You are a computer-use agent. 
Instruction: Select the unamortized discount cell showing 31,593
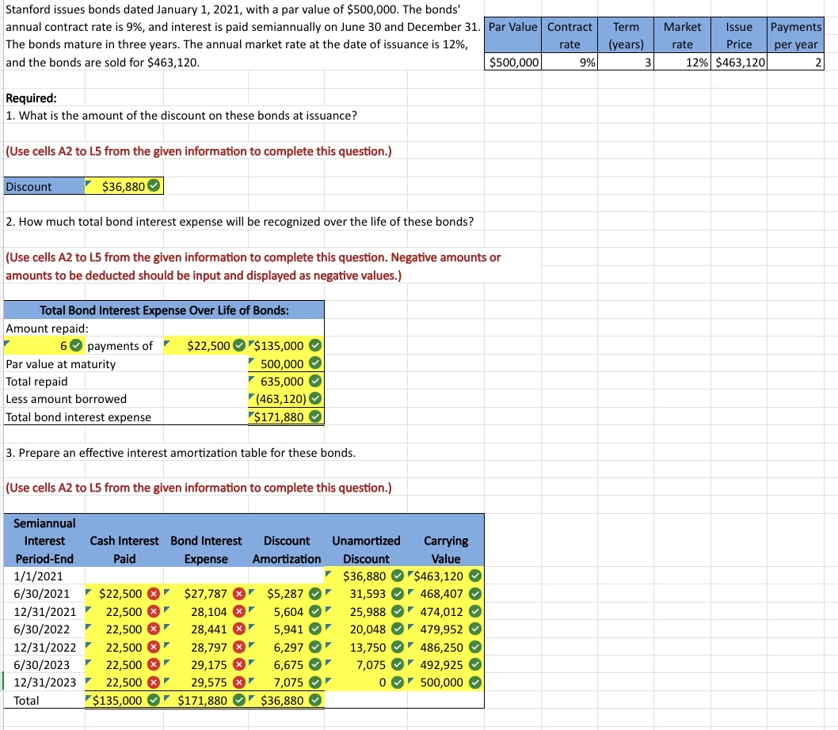tap(364, 594)
